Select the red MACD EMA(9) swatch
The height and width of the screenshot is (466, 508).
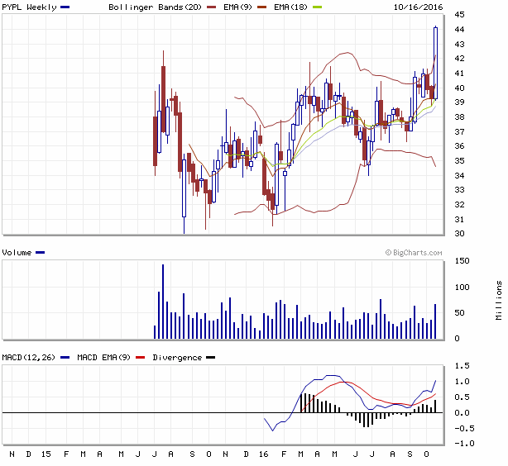(141, 358)
